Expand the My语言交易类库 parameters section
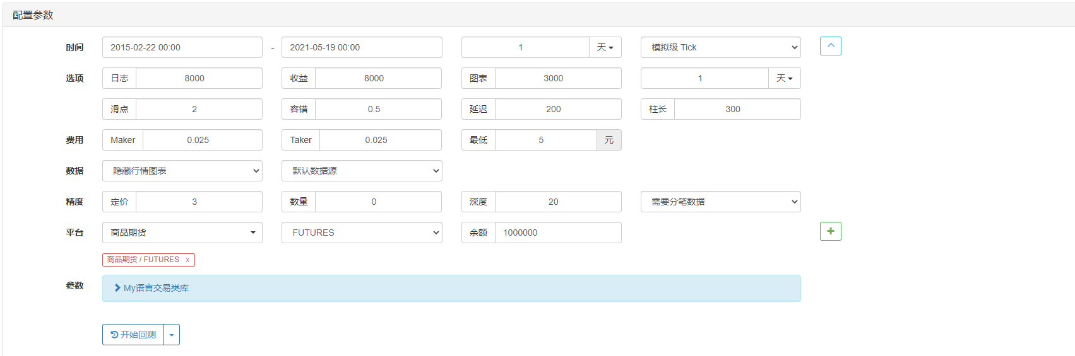This screenshot has width=1075, height=356. 451,288
